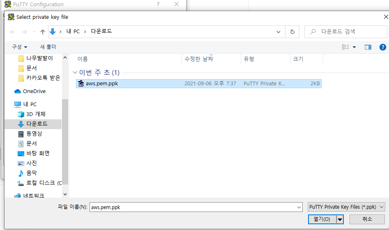Focus the '다운로드 검색' search box

[x=345, y=32]
